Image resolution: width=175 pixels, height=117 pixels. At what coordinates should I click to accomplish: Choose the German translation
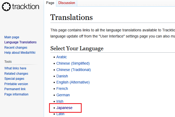tap(63, 95)
